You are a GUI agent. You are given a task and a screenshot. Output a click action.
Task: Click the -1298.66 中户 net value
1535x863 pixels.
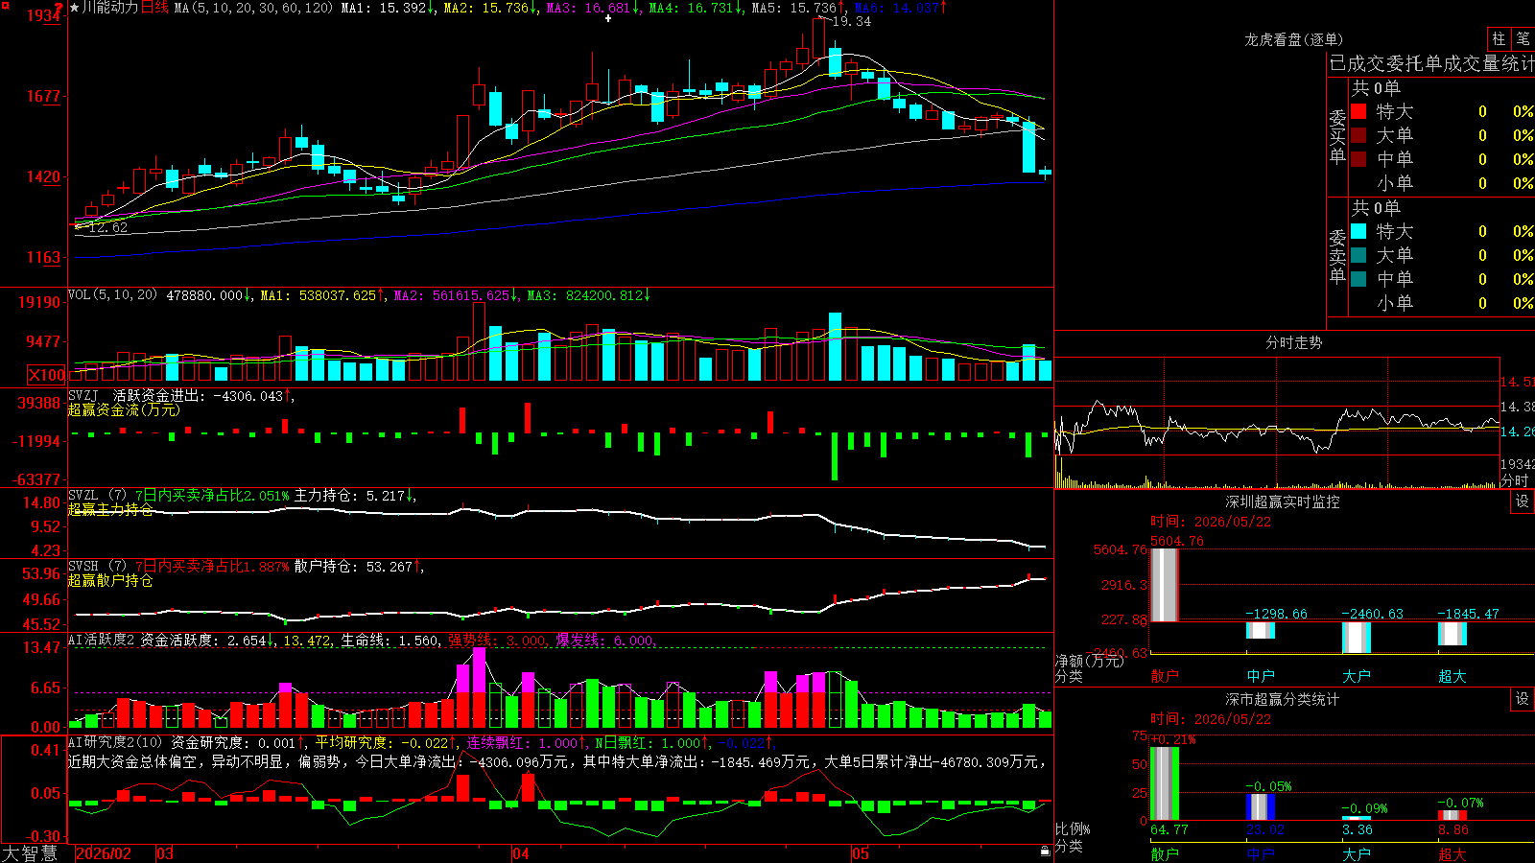pos(1276,614)
